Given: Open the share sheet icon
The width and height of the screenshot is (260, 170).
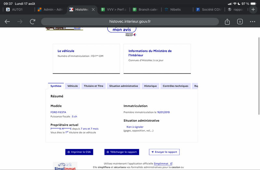Looking at the screenshot, I should 227,21.
